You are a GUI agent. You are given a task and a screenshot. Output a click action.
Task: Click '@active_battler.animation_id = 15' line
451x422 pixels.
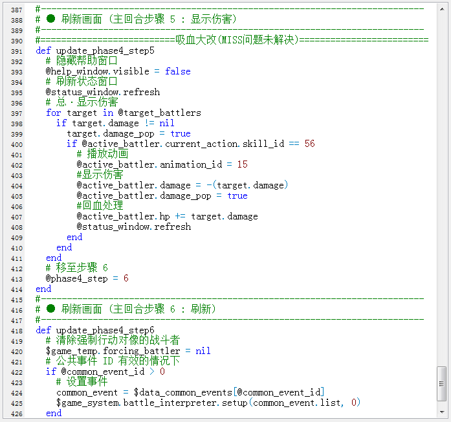tap(162, 164)
